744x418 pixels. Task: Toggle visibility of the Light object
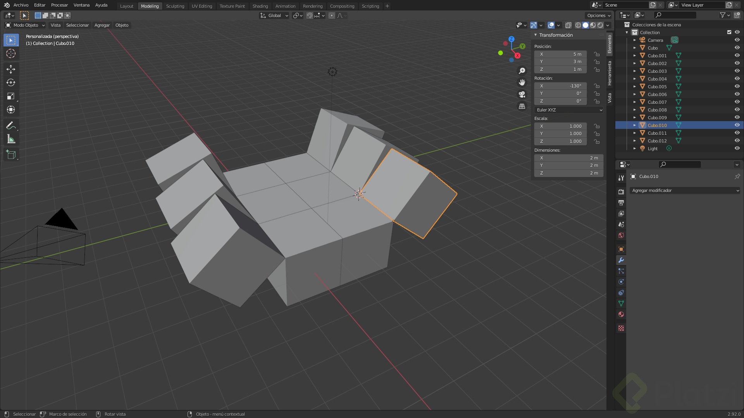pyautogui.click(x=737, y=148)
